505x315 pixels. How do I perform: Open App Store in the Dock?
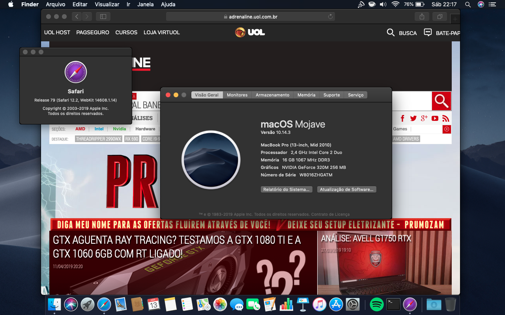[x=336, y=304]
